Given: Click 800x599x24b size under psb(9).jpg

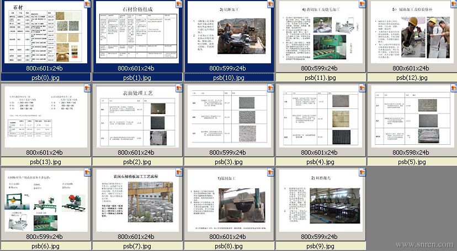Looking at the screenshot, I should (319, 237).
